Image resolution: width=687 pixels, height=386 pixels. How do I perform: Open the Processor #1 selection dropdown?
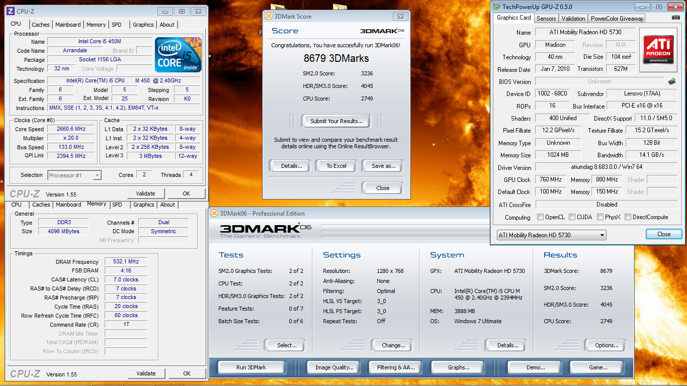[x=74, y=175]
